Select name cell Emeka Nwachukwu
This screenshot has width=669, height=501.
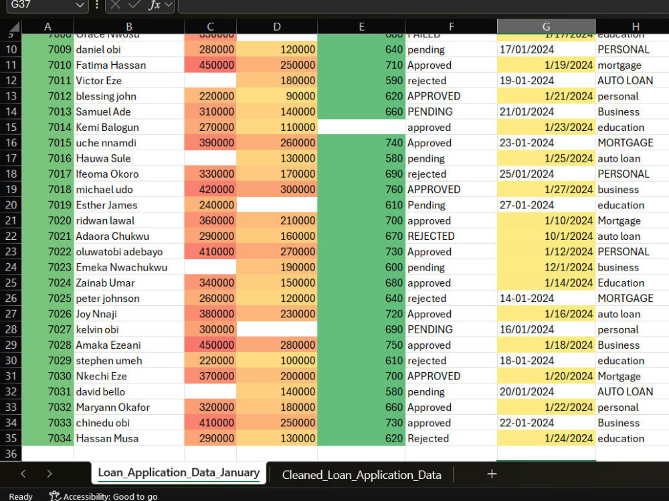point(129,267)
